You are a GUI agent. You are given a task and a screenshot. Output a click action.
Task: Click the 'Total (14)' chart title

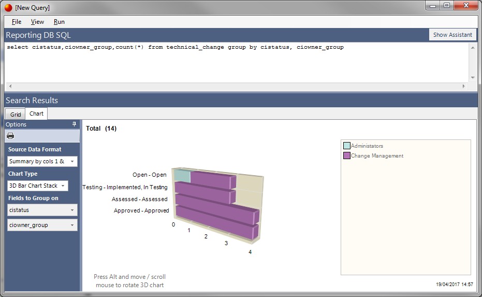[101, 129]
